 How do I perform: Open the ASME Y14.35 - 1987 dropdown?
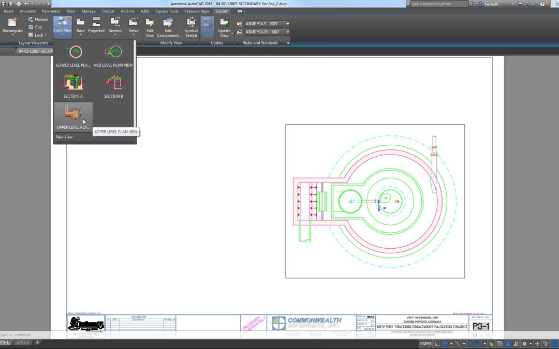[287, 32]
